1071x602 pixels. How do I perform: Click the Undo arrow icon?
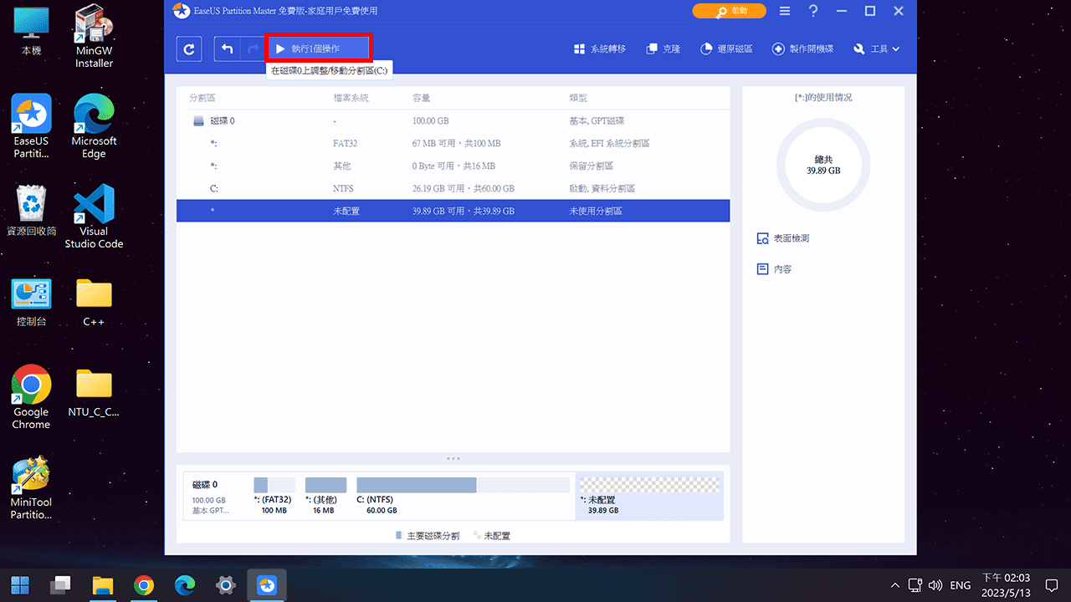[227, 48]
